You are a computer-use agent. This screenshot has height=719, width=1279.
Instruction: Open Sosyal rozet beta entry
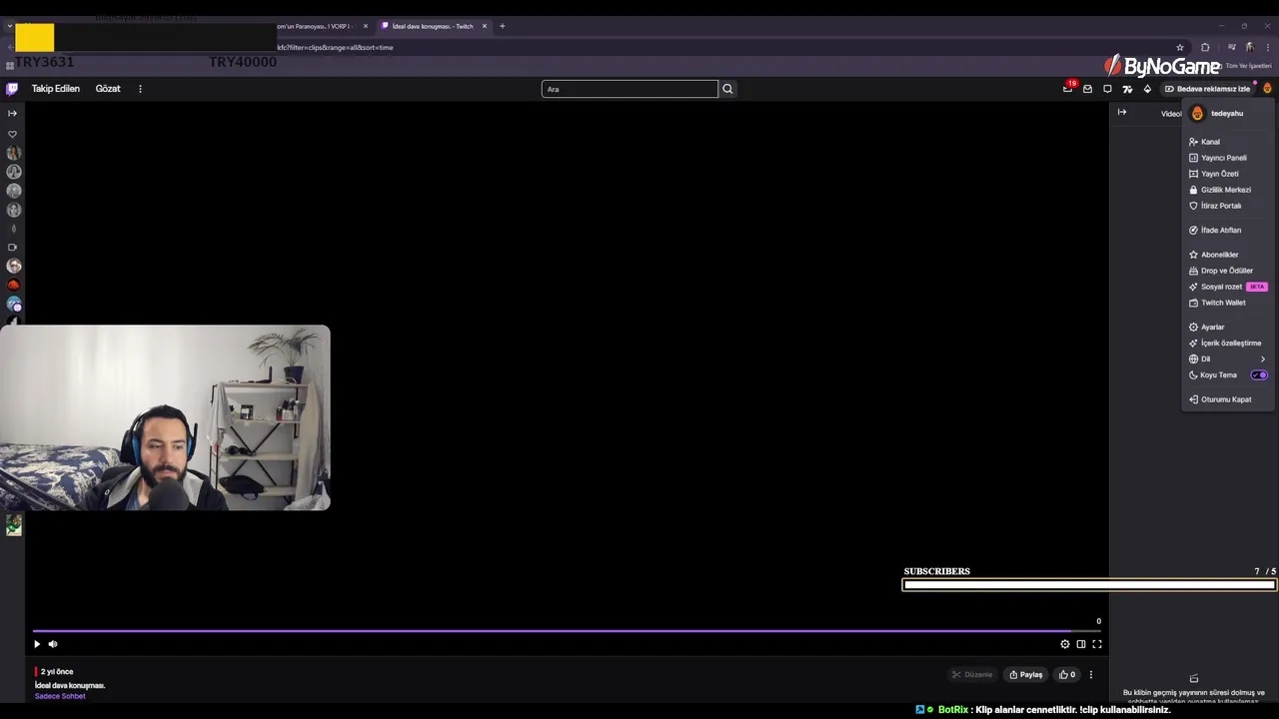pyautogui.click(x=1229, y=287)
